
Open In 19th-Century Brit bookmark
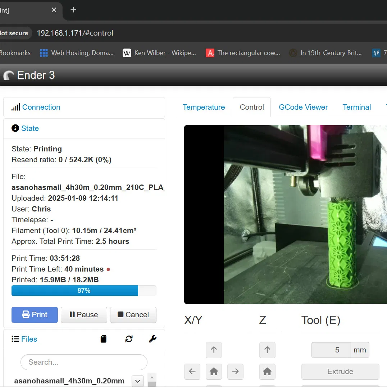tap(325, 53)
